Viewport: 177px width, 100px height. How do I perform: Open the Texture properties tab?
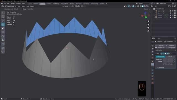[x=153, y=83]
